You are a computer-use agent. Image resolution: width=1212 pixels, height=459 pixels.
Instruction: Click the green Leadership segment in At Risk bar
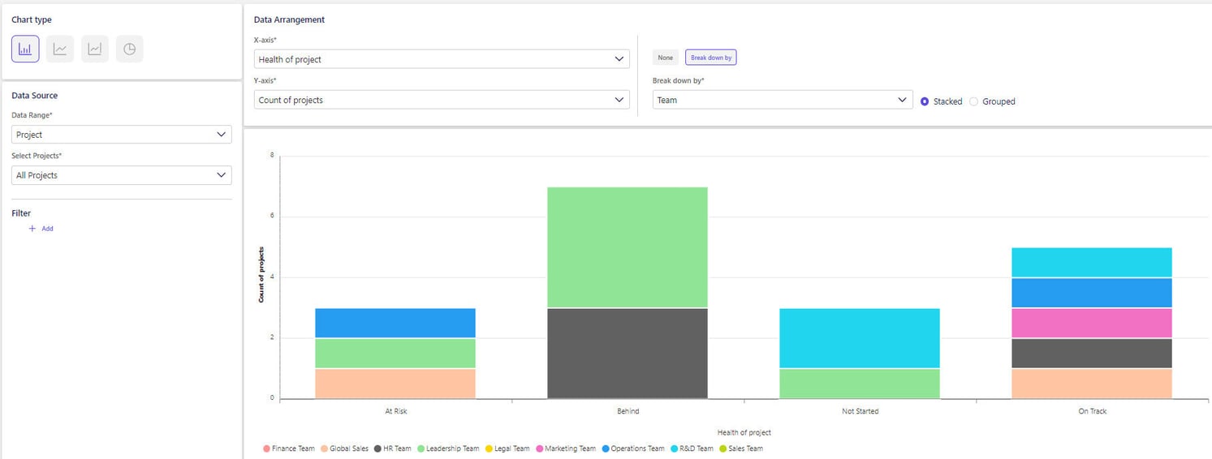395,354
